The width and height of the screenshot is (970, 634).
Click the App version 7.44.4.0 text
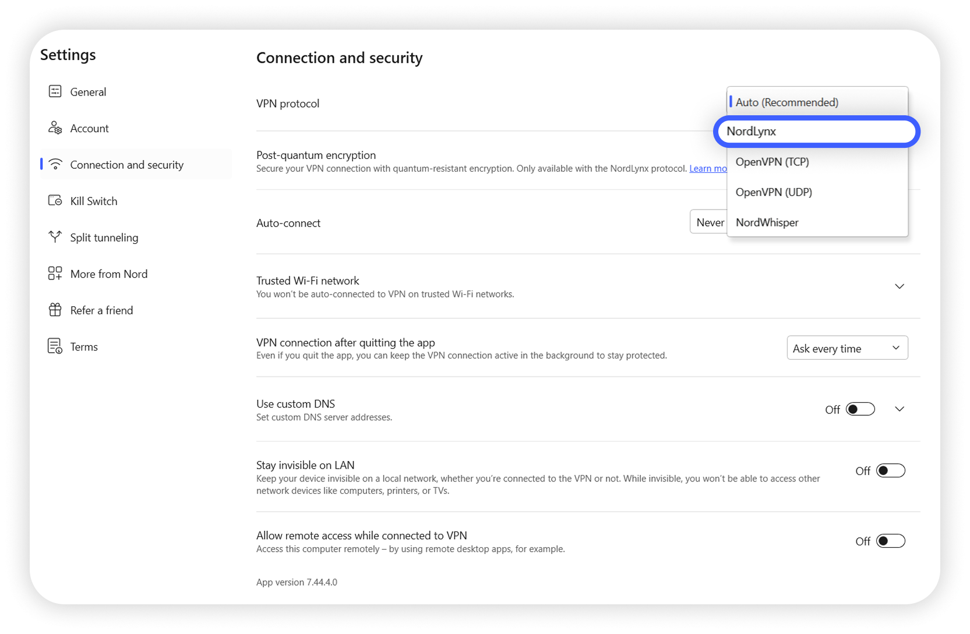(x=297, y=582)
